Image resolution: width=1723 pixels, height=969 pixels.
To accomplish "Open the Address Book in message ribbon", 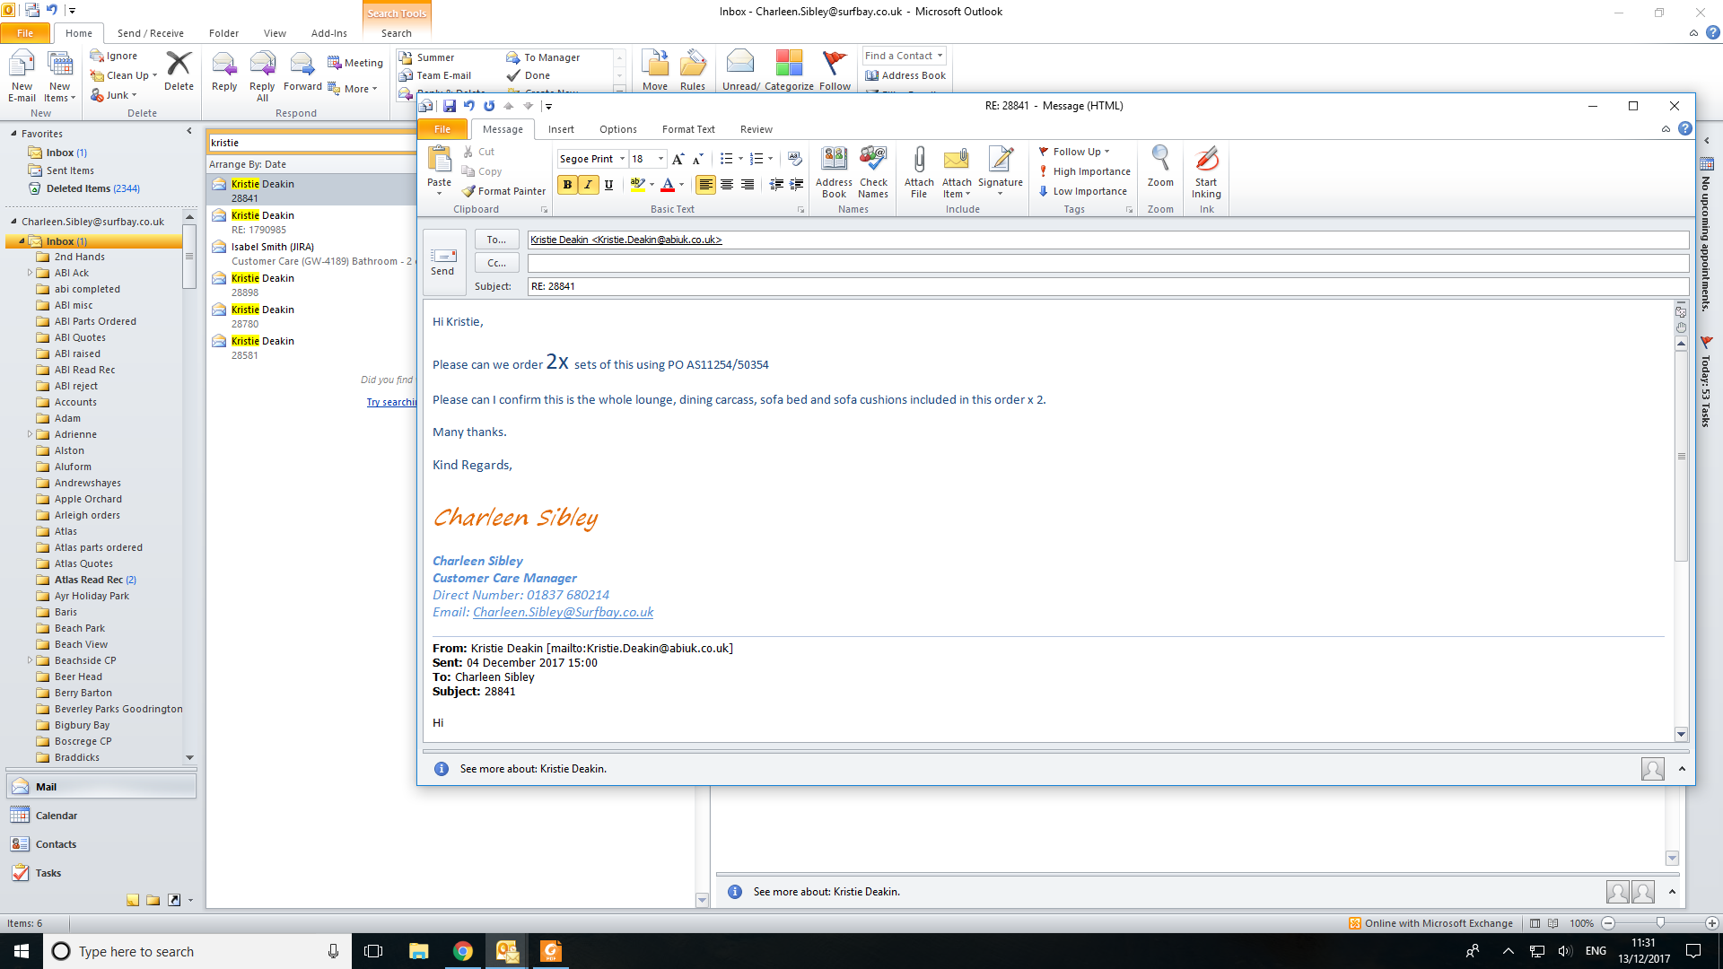I will pos(834,170).
